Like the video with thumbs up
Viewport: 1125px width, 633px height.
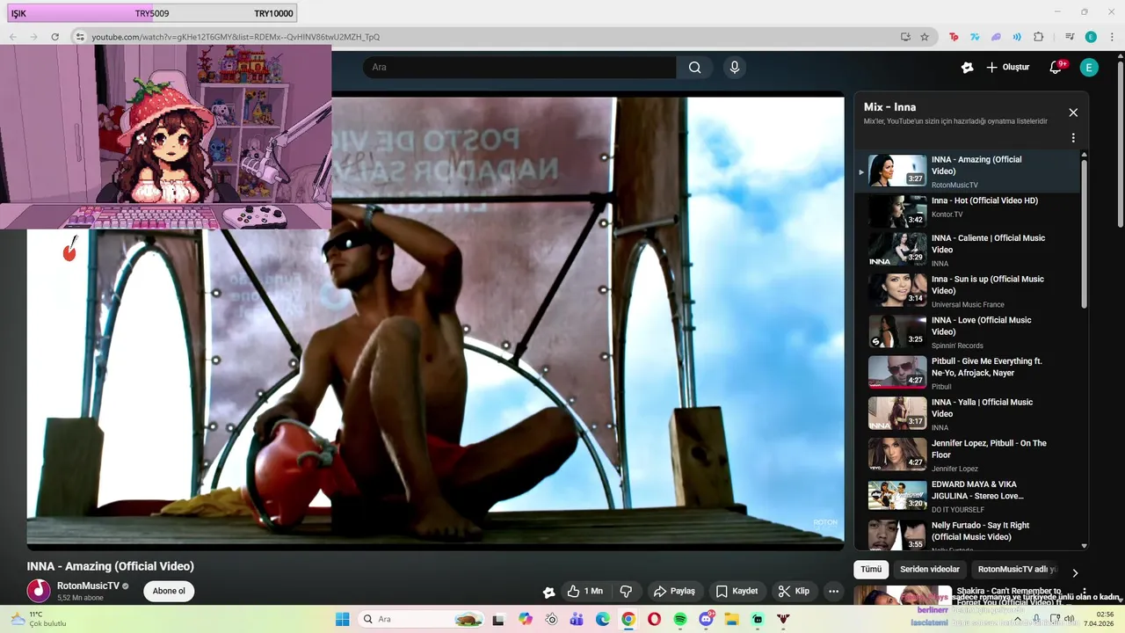(584, 591)
